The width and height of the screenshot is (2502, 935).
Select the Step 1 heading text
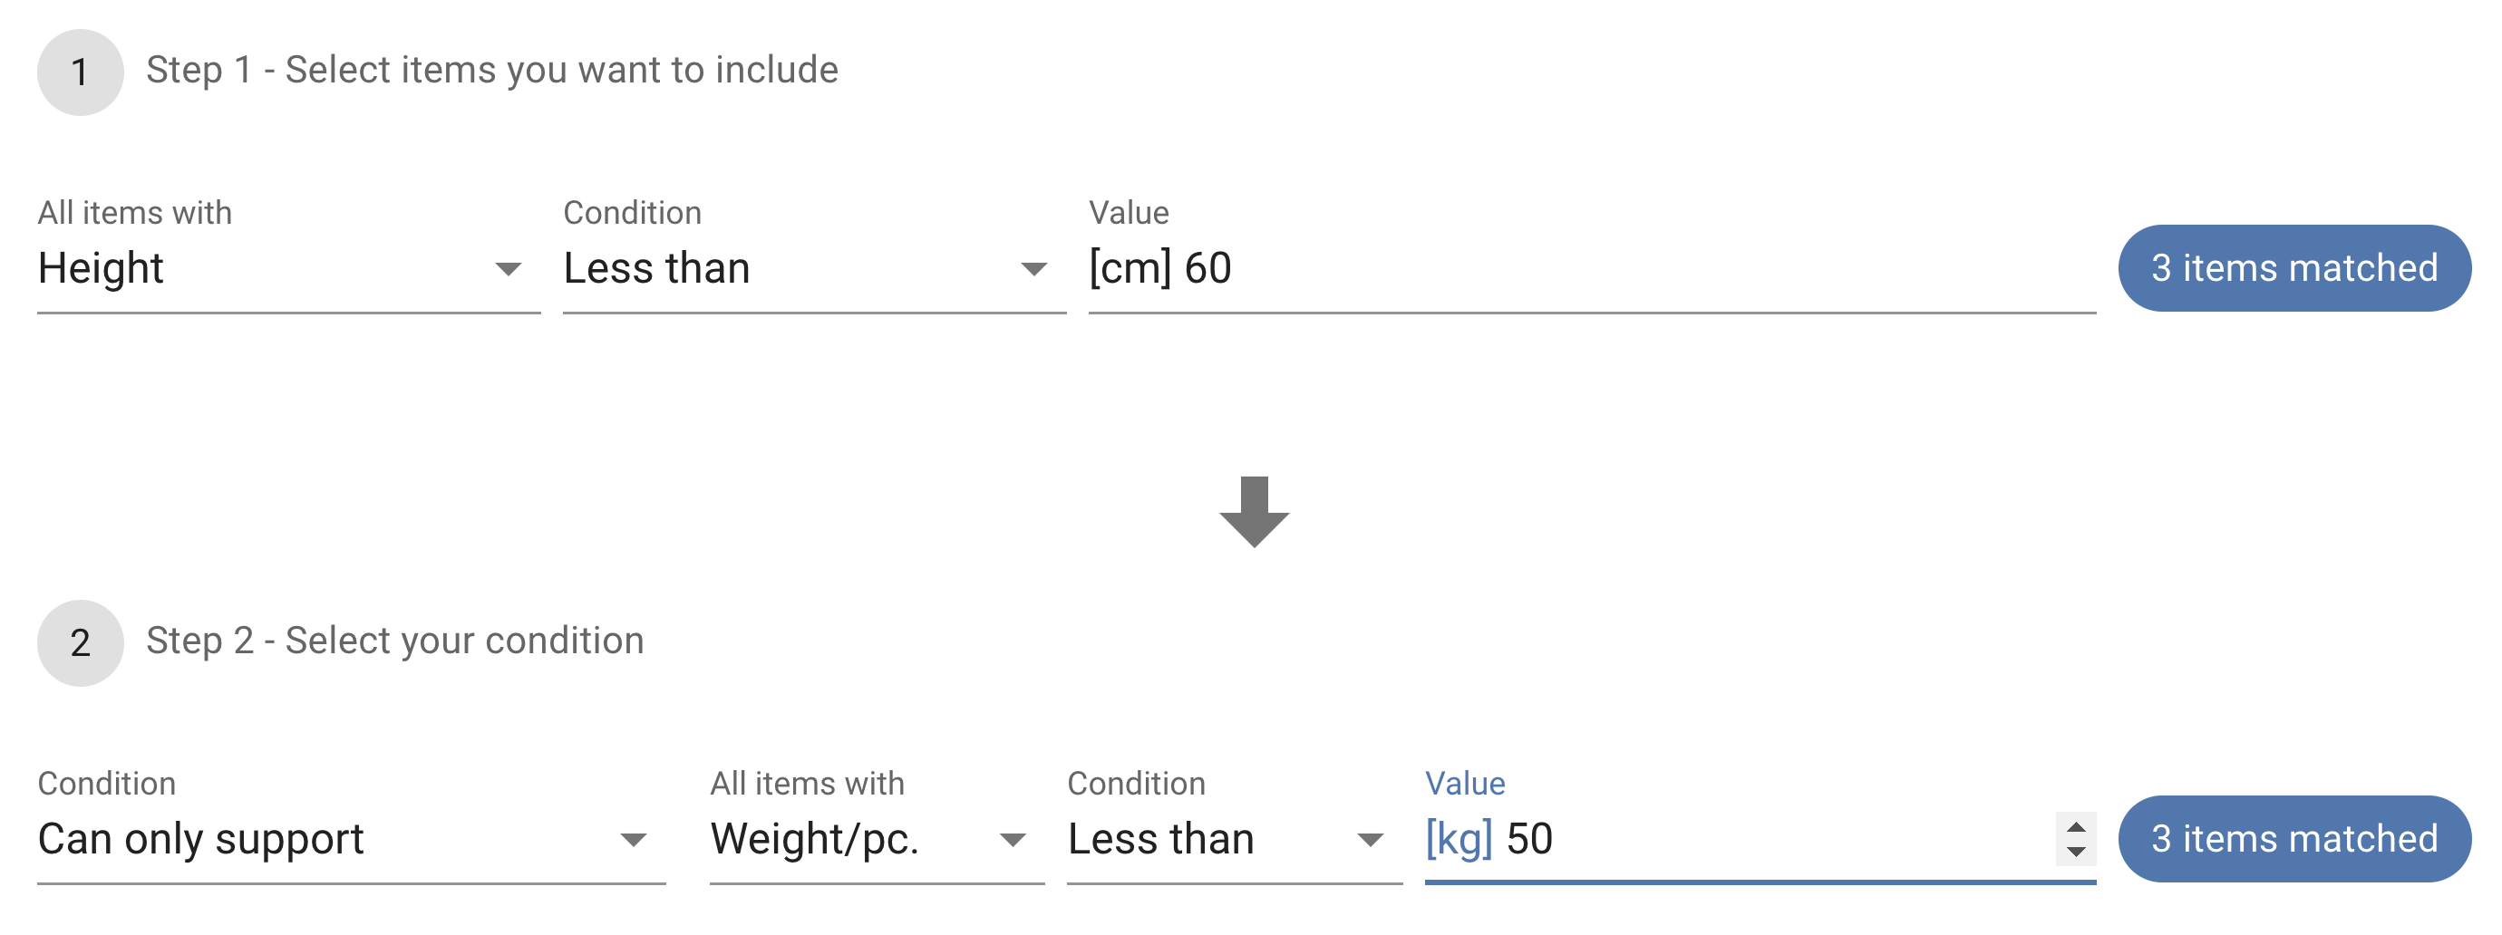[x=491, y=70]
